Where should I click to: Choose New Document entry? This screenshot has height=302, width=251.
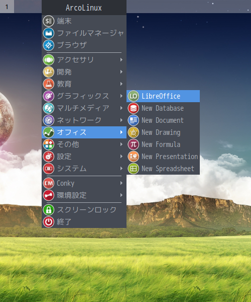pos(163,120)
